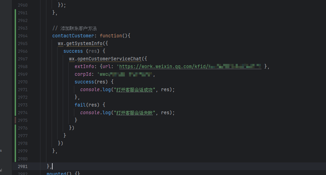Click the modified-line gutter marker at line 2975
Viewport: 326px width, 175px height.
coord(15,120)
